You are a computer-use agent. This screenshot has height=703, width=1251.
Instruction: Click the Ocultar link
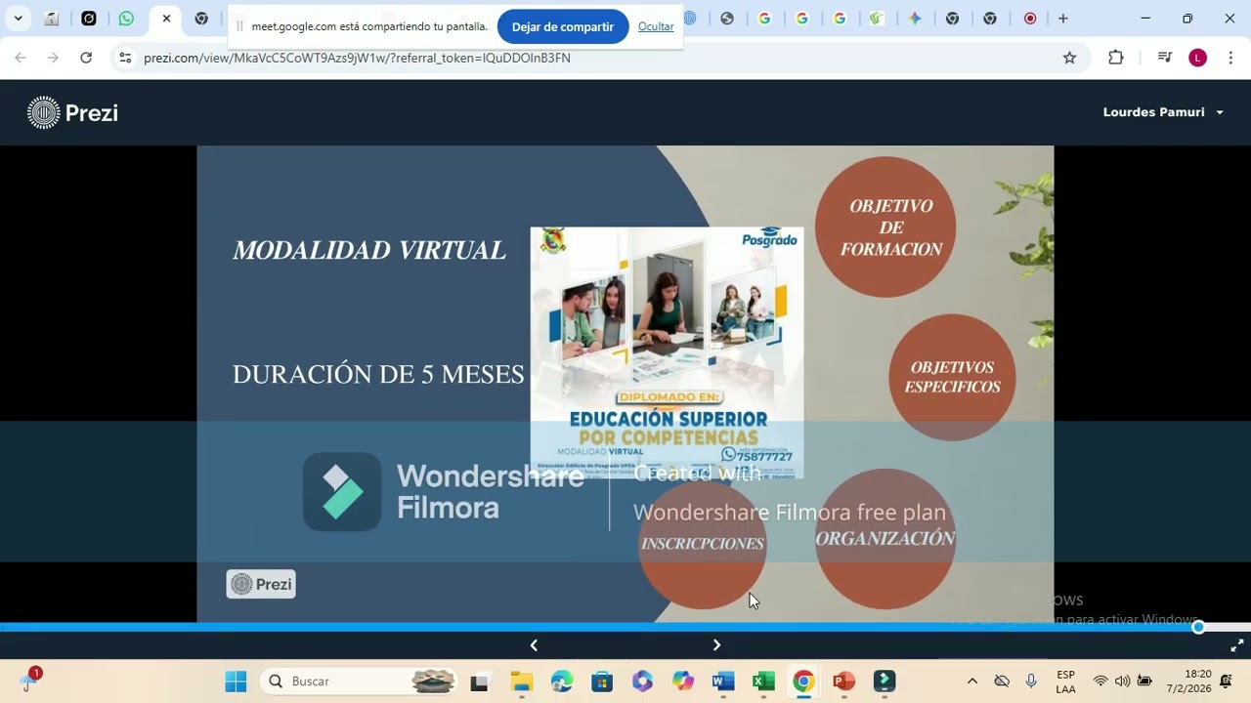[x=656, y=26]
